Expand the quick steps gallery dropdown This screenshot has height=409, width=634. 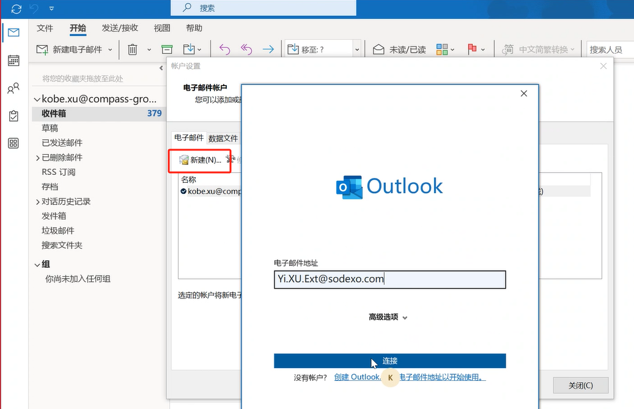tap(357, 50)
